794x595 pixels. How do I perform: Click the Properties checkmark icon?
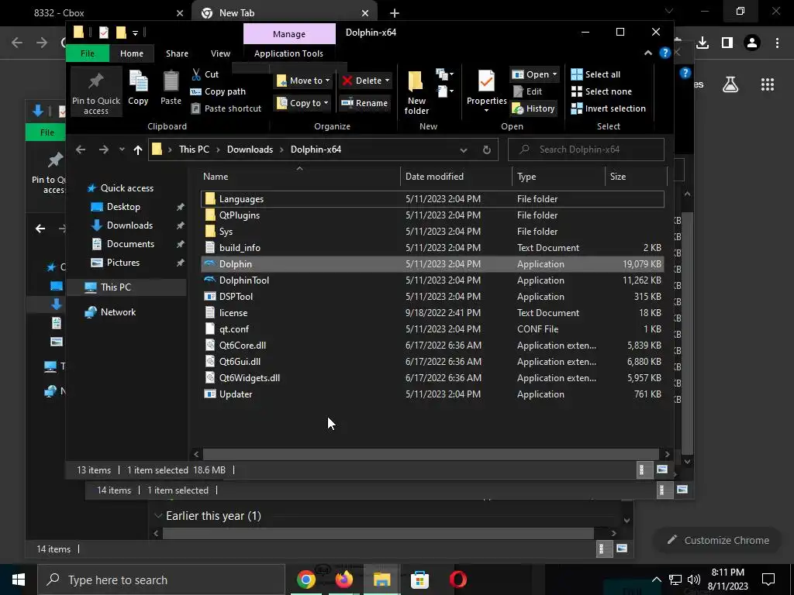click(486, 81)
